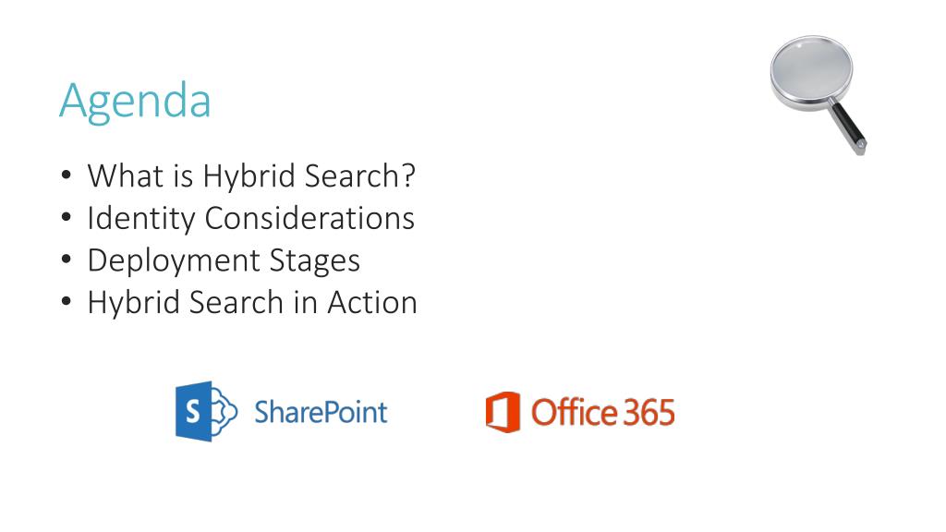Viewport: 946px width, 532px height.
Task: Select the SharePoint wordmark text
Action: tap(321, 412)
